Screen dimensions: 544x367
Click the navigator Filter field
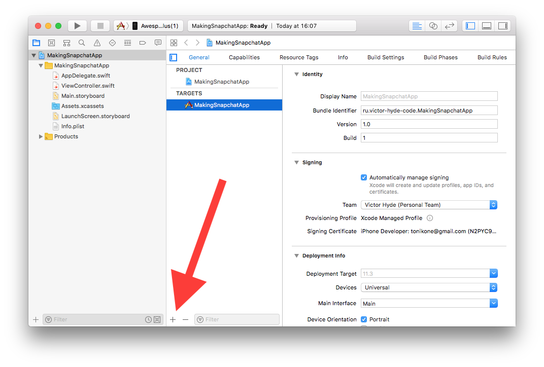103,319
